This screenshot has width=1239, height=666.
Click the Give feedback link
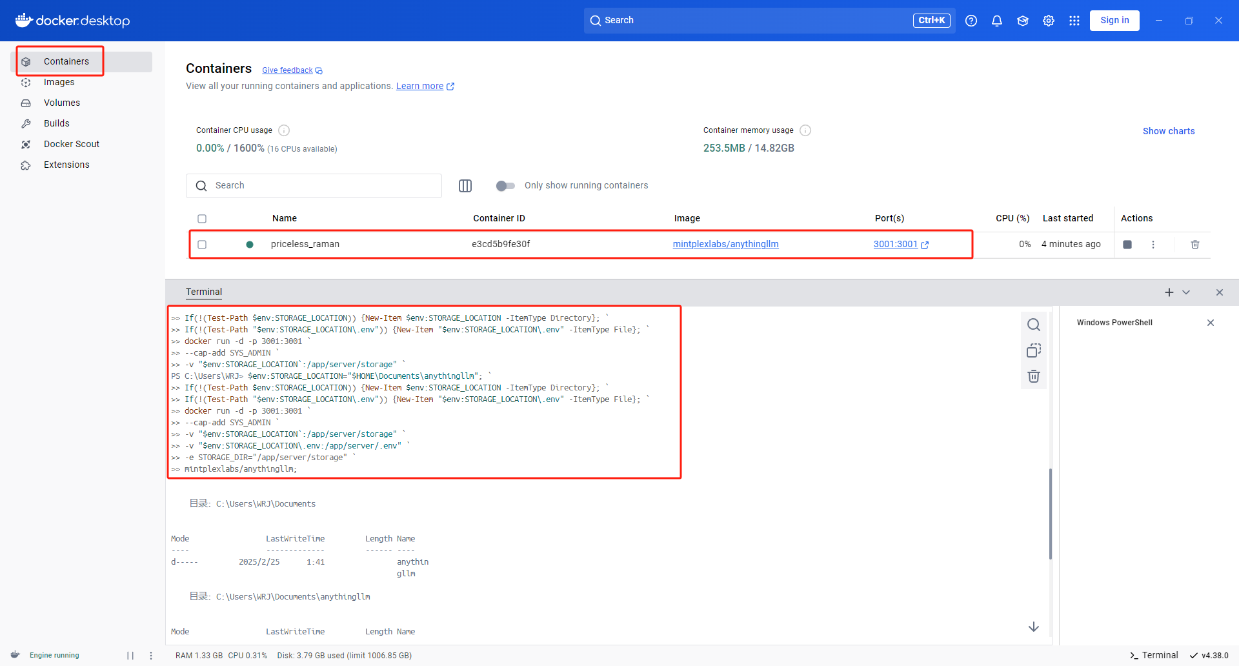(x=292, y=70)
